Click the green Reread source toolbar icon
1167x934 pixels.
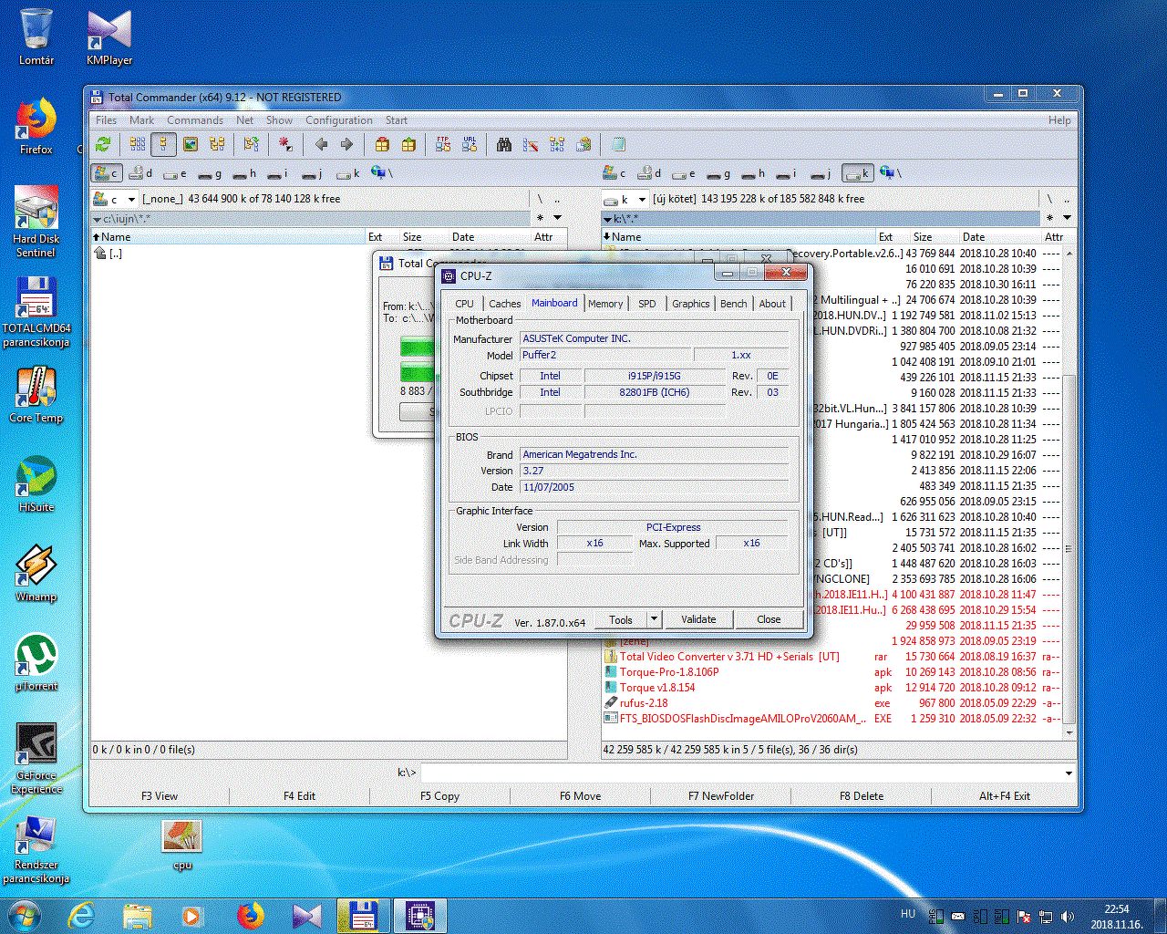pyautogui.click(x=103, y=144)
